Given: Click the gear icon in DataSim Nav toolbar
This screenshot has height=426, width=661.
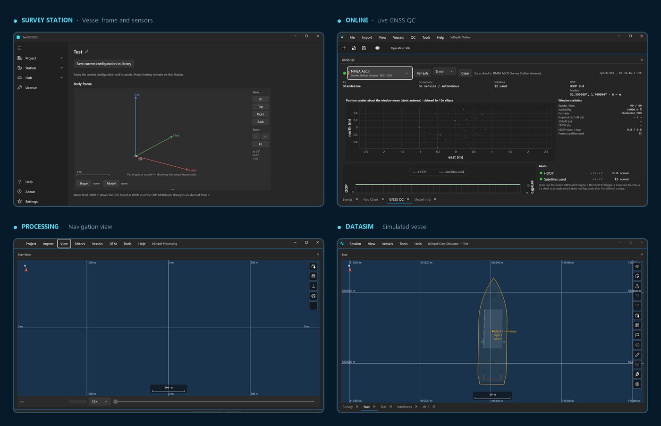Looking at the screenshot, I should (637, 384).
